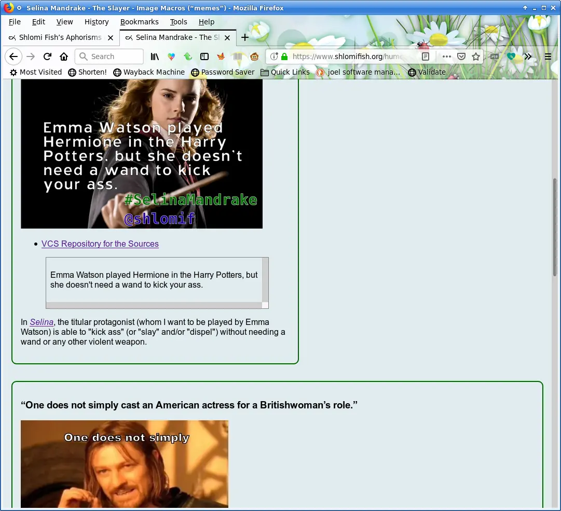Open the Tools menu
The width and height of the screenshot is (561, 511).
(x=179, y=22)
